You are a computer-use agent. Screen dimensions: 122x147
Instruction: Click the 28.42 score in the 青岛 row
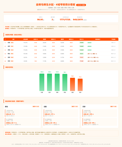(35, 54)
